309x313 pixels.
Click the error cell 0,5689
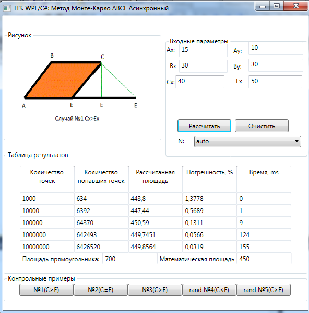(x=210, y=211)
